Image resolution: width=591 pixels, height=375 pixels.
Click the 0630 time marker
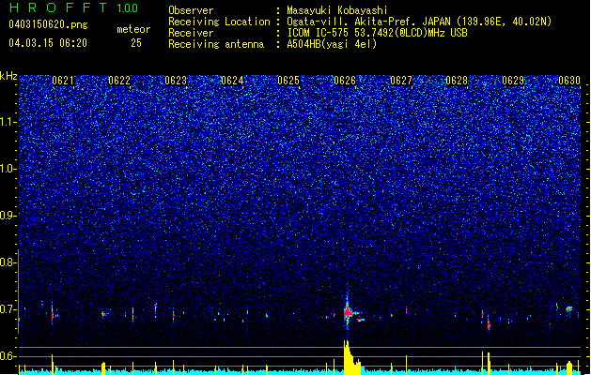569,81
